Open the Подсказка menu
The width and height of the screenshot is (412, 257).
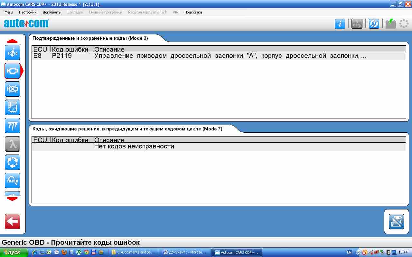[x=193, y=12]
